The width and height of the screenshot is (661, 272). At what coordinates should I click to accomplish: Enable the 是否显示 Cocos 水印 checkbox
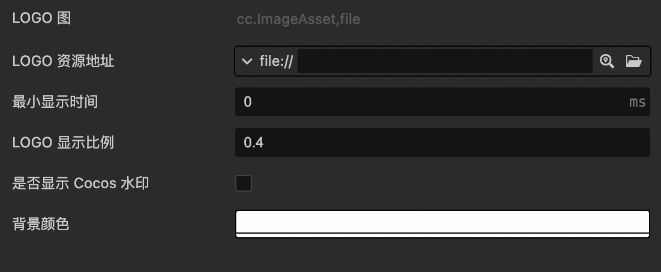tap(244, 183)
